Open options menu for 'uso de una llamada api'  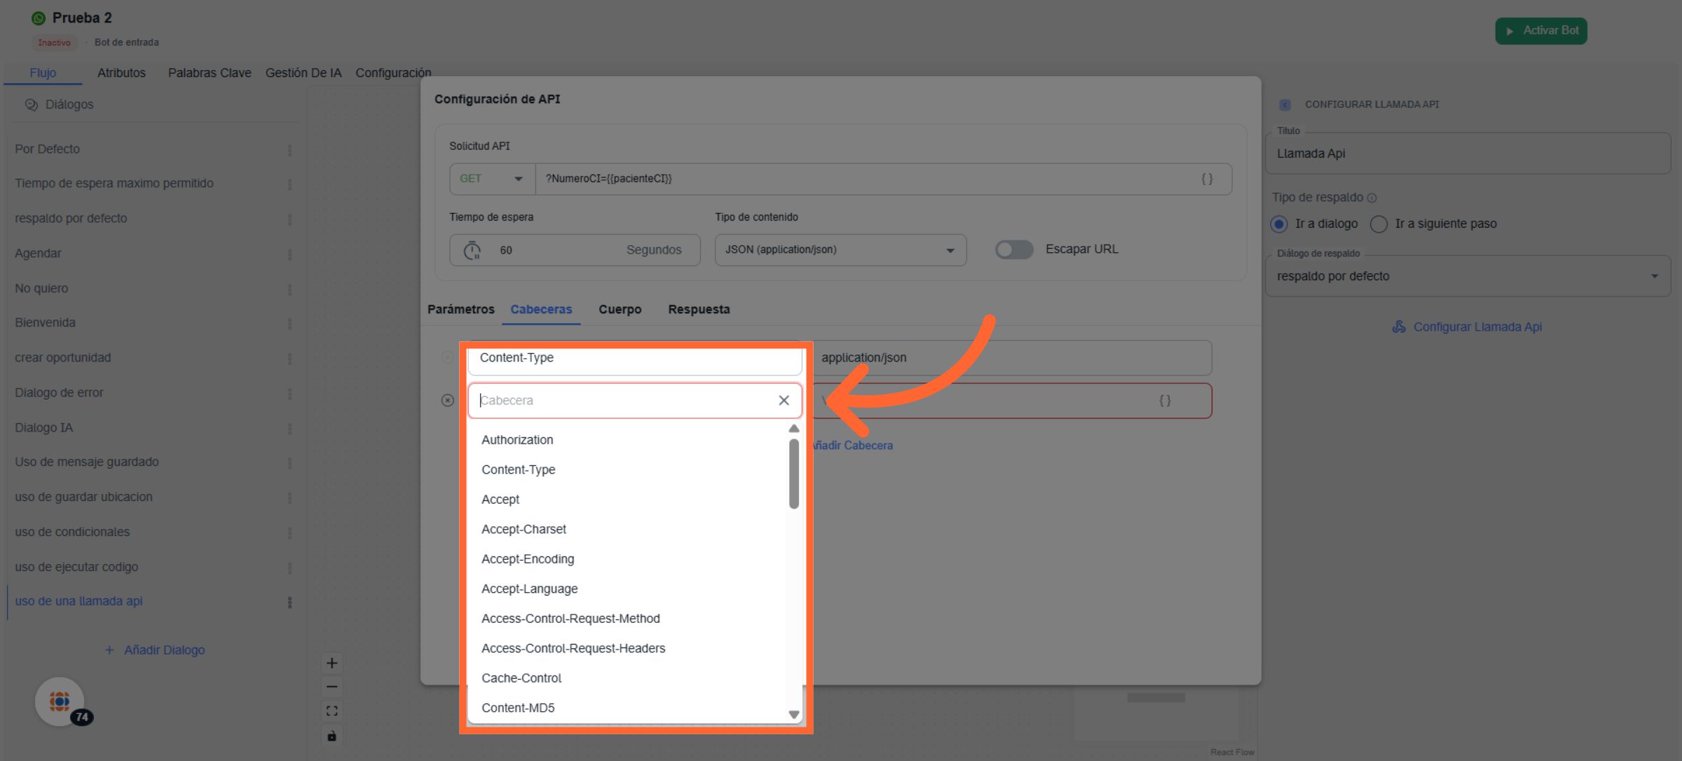click(289, 602)
